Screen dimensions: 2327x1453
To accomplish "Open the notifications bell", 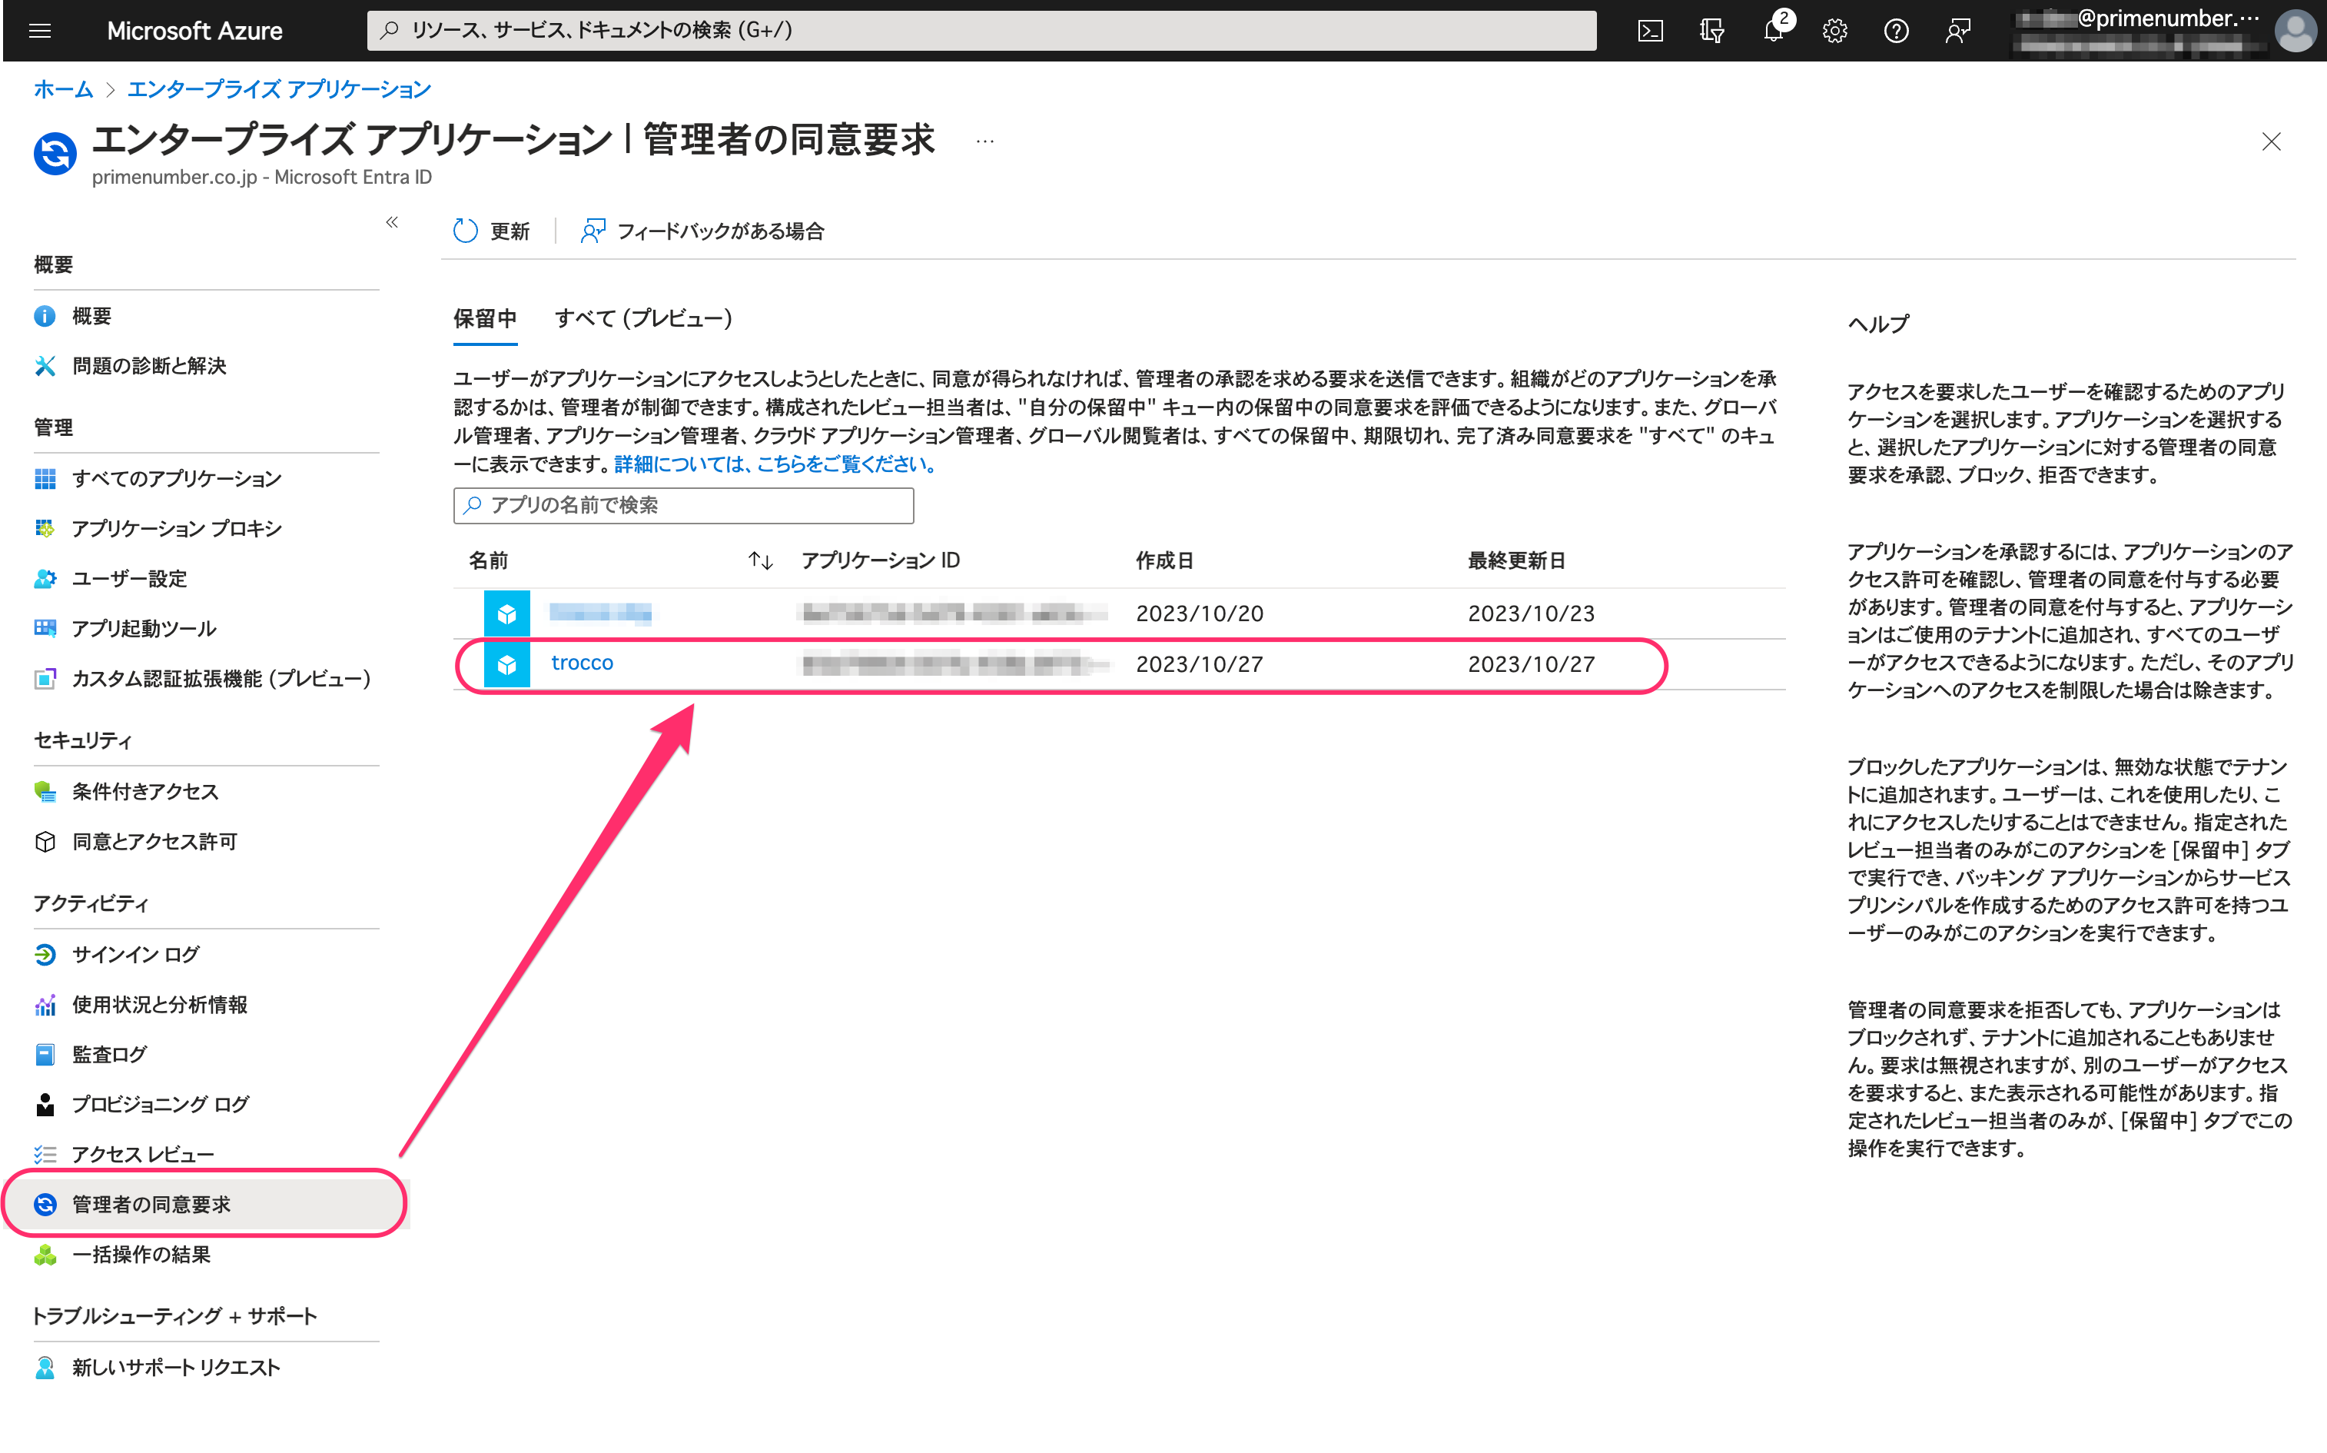I will click(1773, 31).
